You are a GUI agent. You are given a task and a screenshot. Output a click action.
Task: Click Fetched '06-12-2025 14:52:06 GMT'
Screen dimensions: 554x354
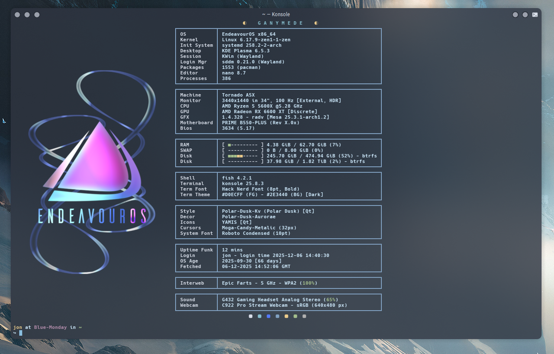click(x=256, y=267)
